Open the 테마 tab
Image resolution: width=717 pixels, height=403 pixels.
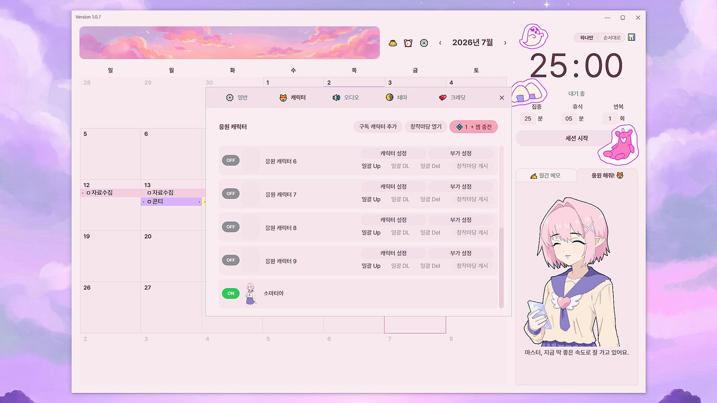tap(396, 97)
